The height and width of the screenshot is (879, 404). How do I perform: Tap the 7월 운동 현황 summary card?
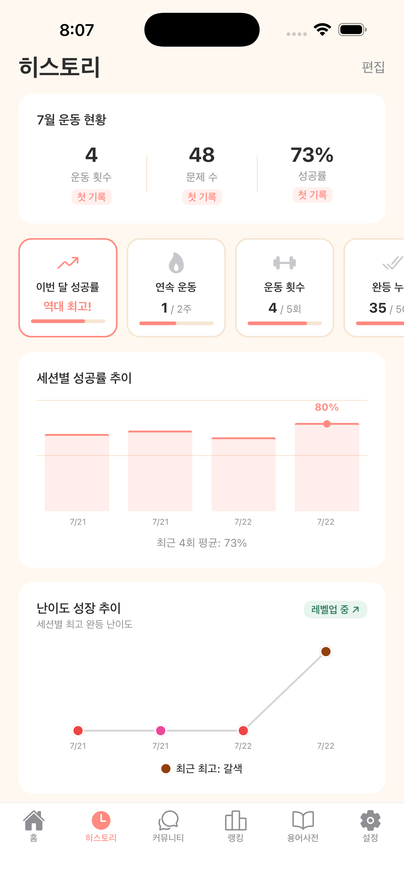pyautogui.click(x=202, y=159)
